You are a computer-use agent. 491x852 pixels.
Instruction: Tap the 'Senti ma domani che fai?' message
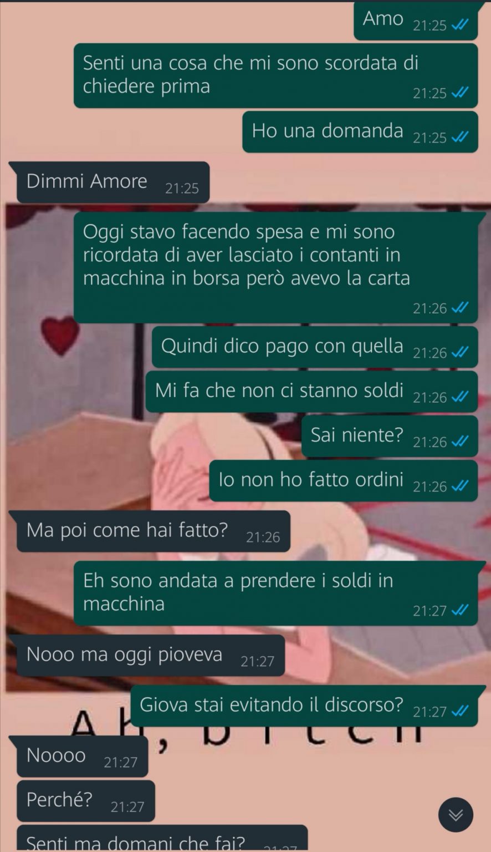point(162,838)
